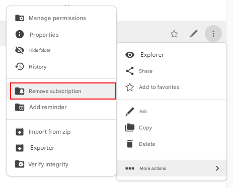The width and height of the screenshot is (233, 188).
Task: Choose Remove subscription from the menu
Action: point(63,91)
